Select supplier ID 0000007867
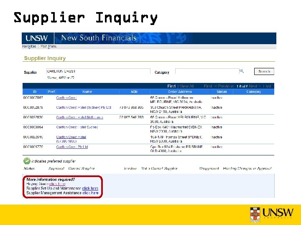The width and height of the screenshot is (301, 225). pos(33,97)
